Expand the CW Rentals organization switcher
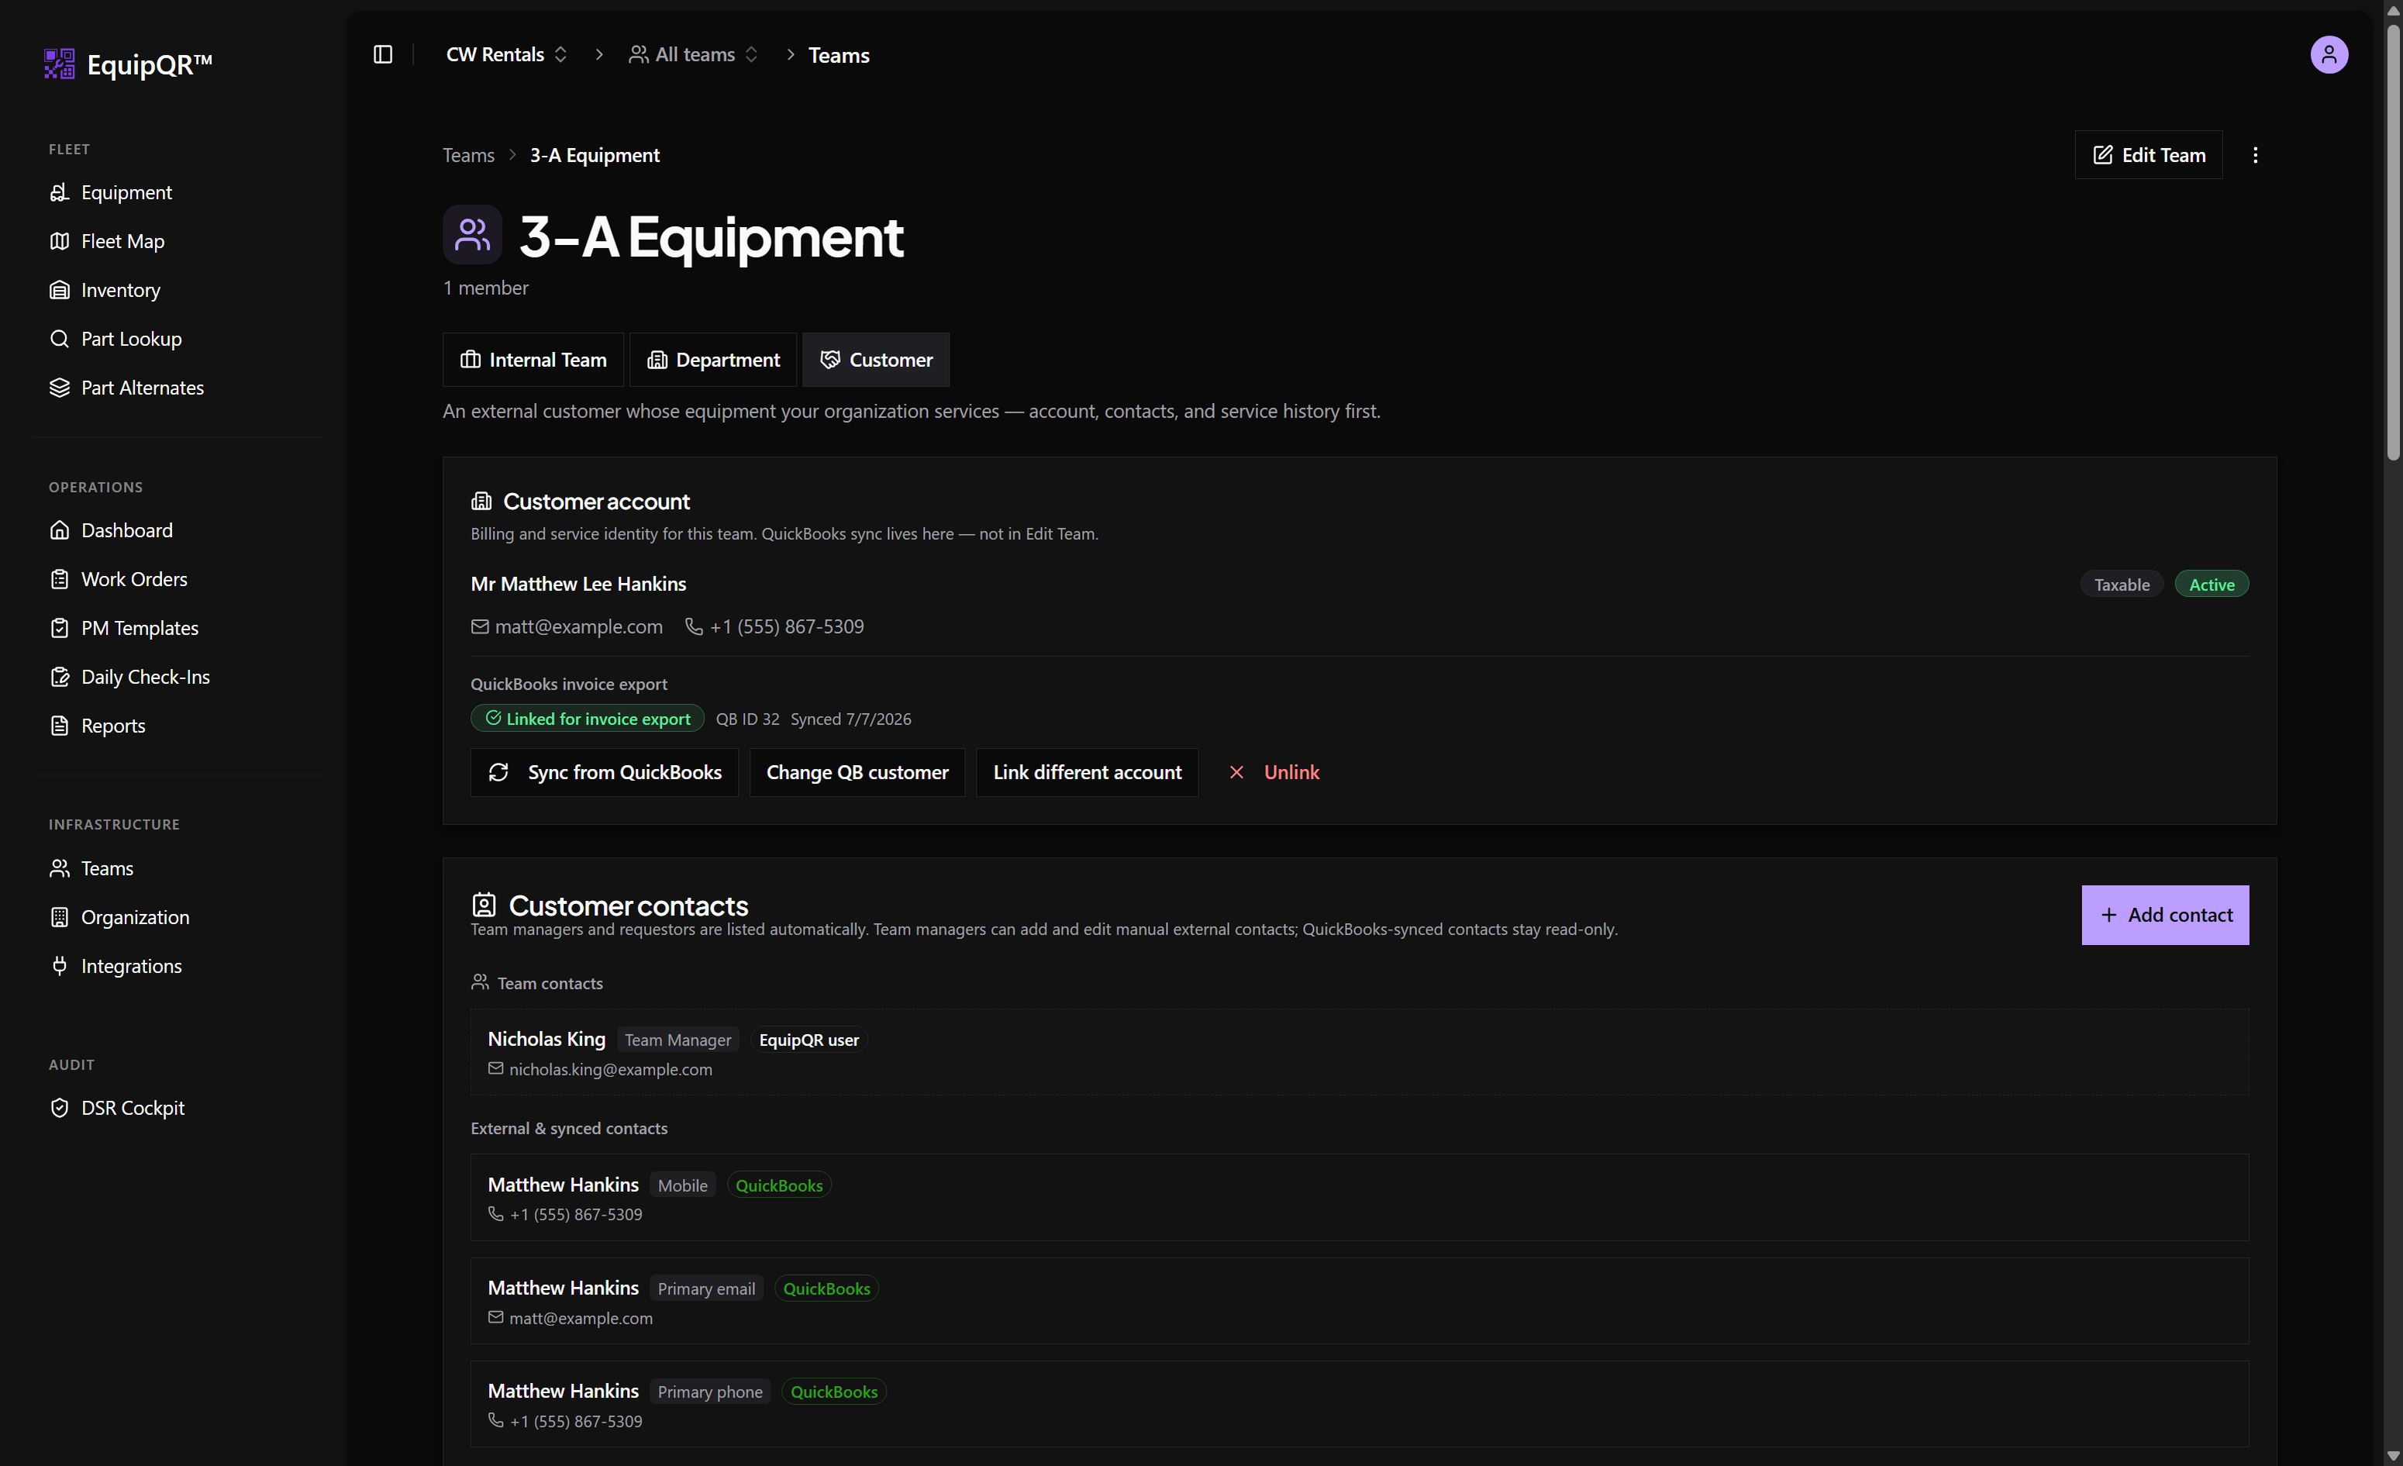This screenshot has height=1466, width=2403. pyautogui.click(x=506, y=54)
